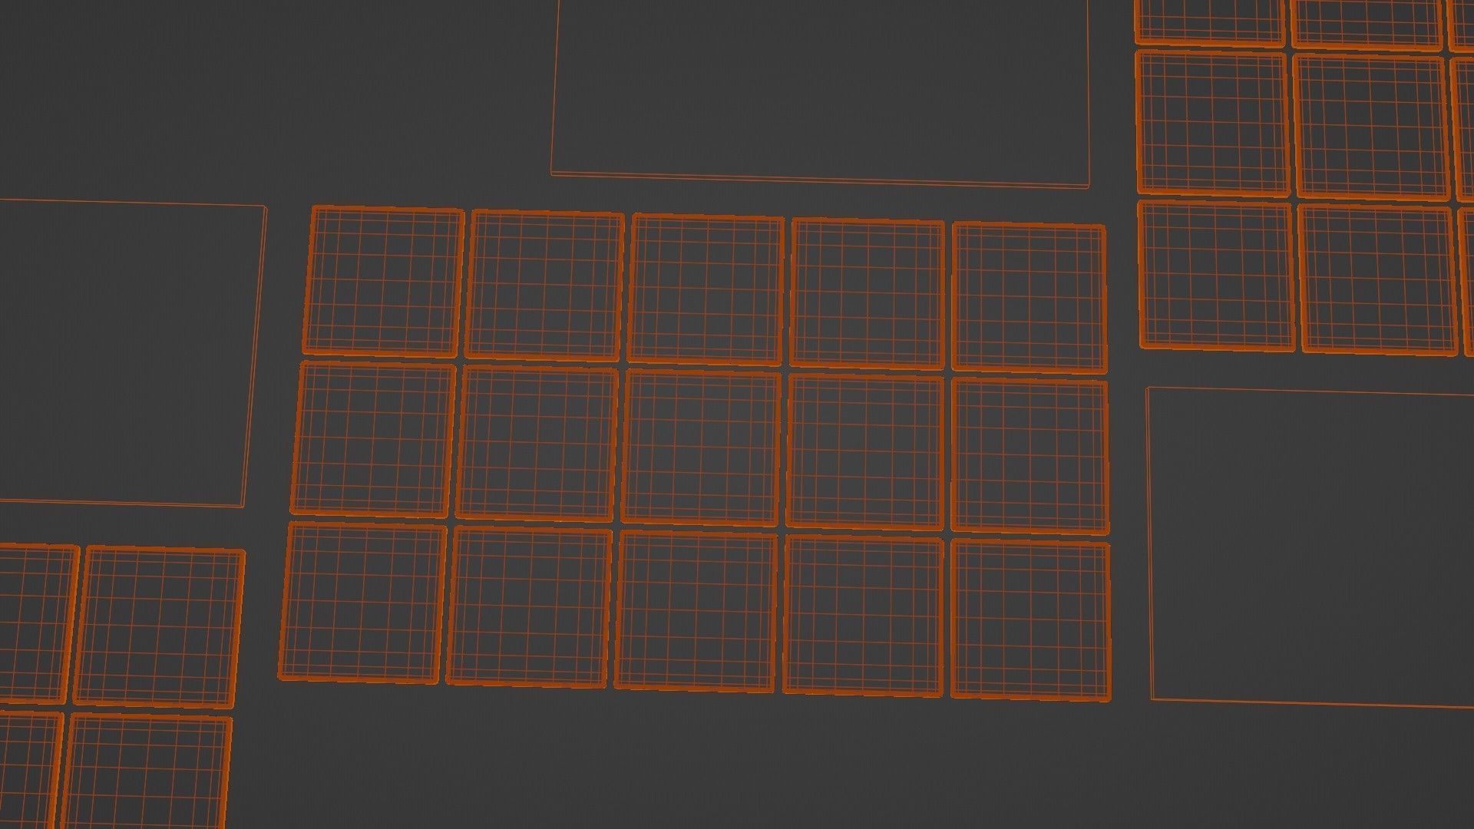The height and width of the screenshot is (829, 1474).
Task: Select the empty outlined plane on the left
Action: click(127, 353)
